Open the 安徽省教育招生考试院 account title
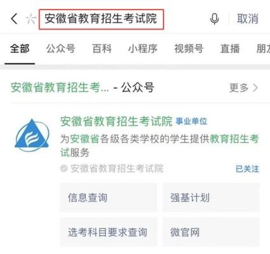The width and height of the screenshot is (270, 254). 116,121
